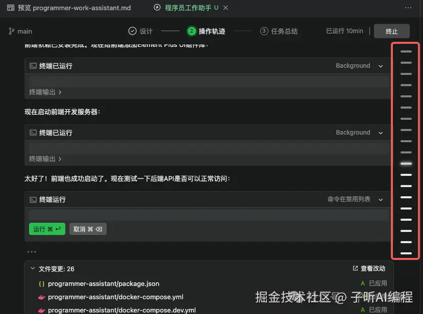
Task: Click the 终止 button
Action: pyautogui.click(x=391, y=31)
